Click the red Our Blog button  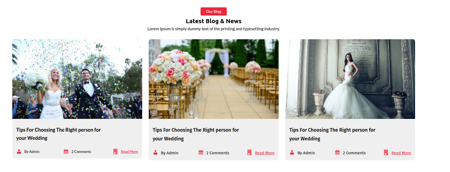[214, 11]
